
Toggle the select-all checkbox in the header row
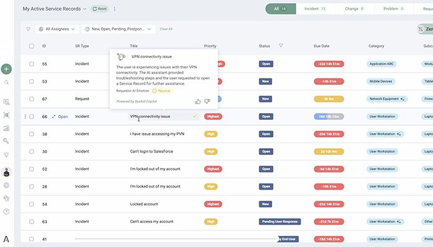click(32, 46)
